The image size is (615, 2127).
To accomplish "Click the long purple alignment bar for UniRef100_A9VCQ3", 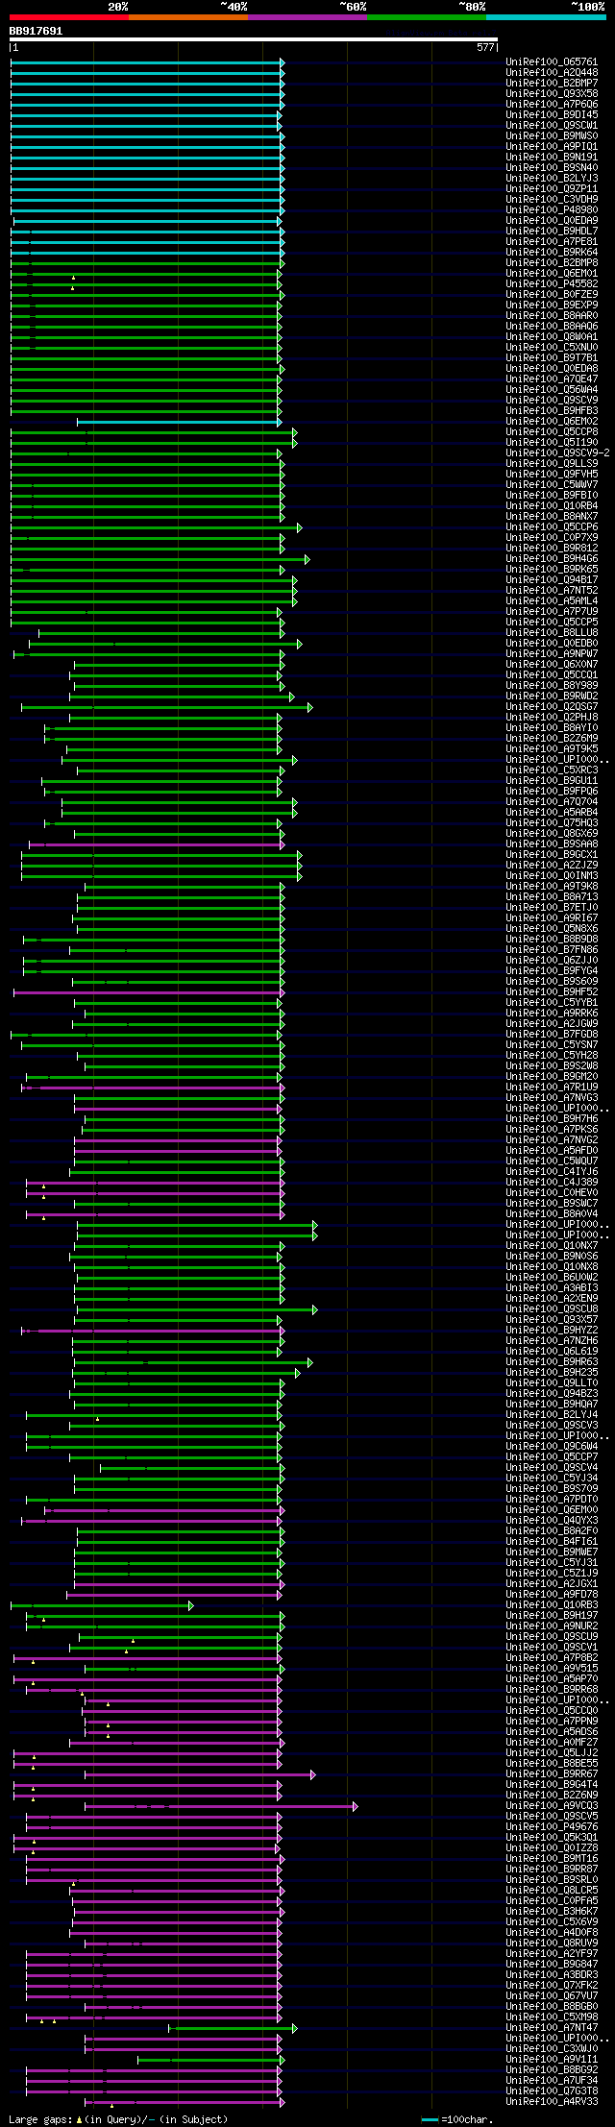I will [x=221, y=1806].
